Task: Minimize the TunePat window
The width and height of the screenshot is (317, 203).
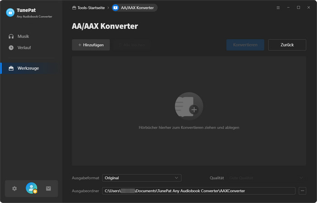Action: (288, 8)
